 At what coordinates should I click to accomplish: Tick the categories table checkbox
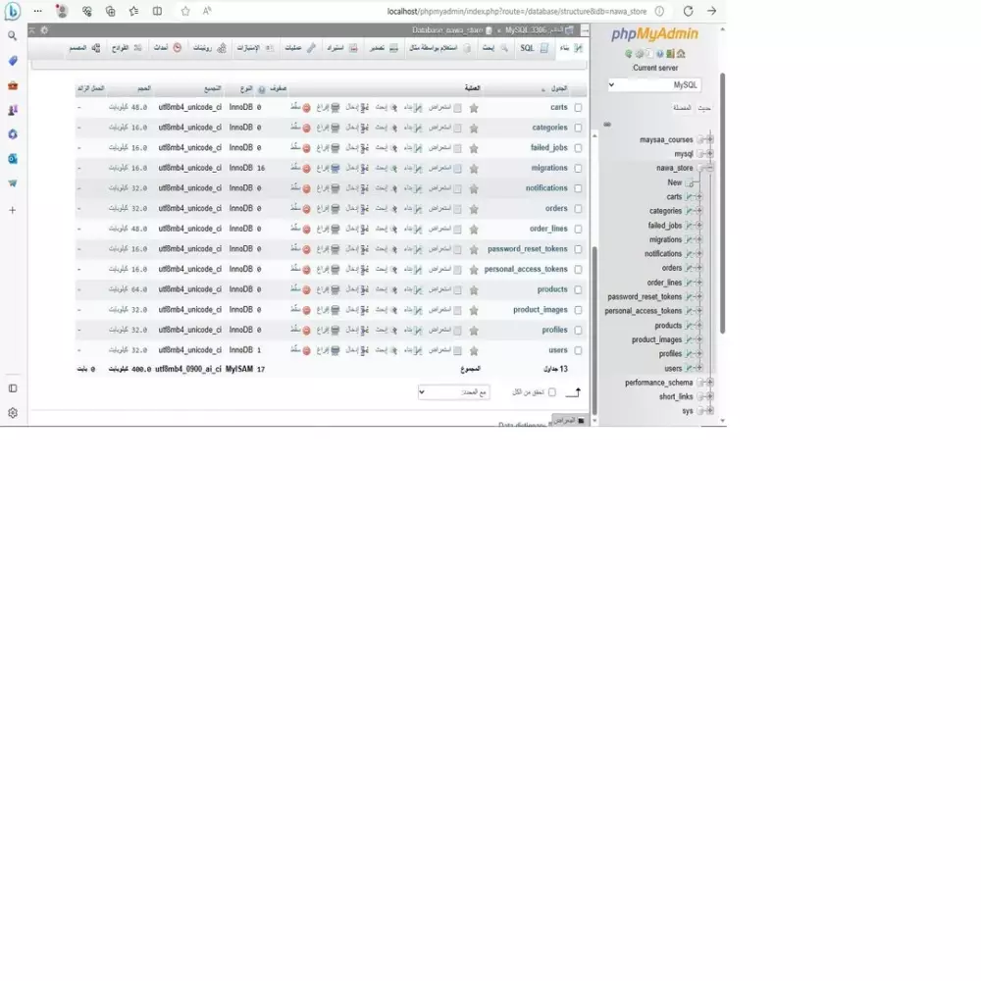click(578, 128)
